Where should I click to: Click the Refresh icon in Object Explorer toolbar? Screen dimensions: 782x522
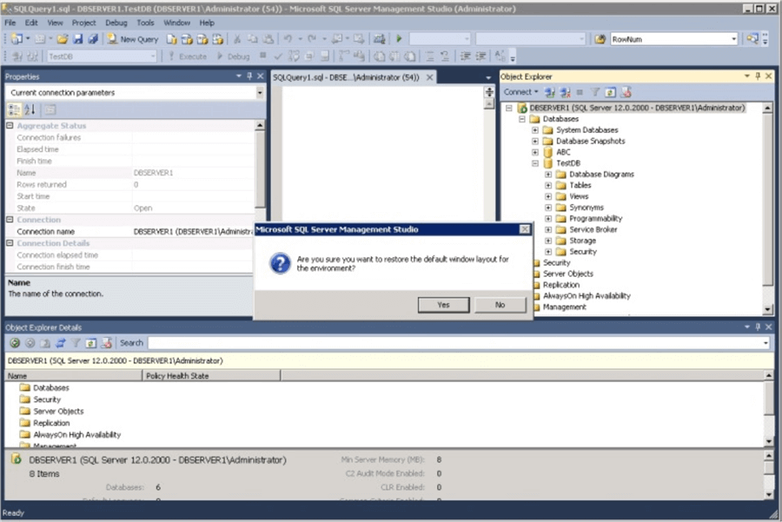click(x=610, y=92)
